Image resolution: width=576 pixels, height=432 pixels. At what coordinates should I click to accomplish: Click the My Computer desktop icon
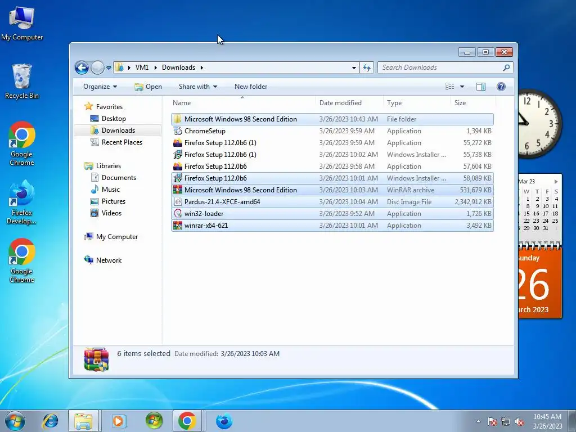pos(22,24)
